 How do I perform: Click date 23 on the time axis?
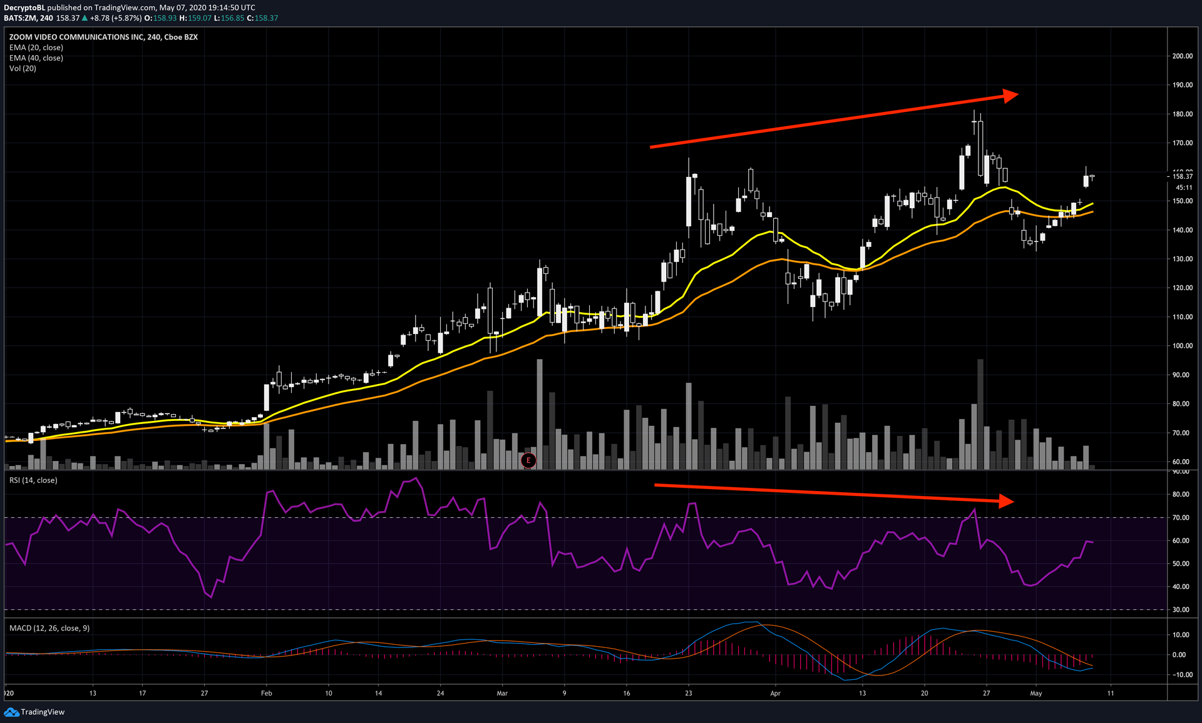click(x=689, y=693)
